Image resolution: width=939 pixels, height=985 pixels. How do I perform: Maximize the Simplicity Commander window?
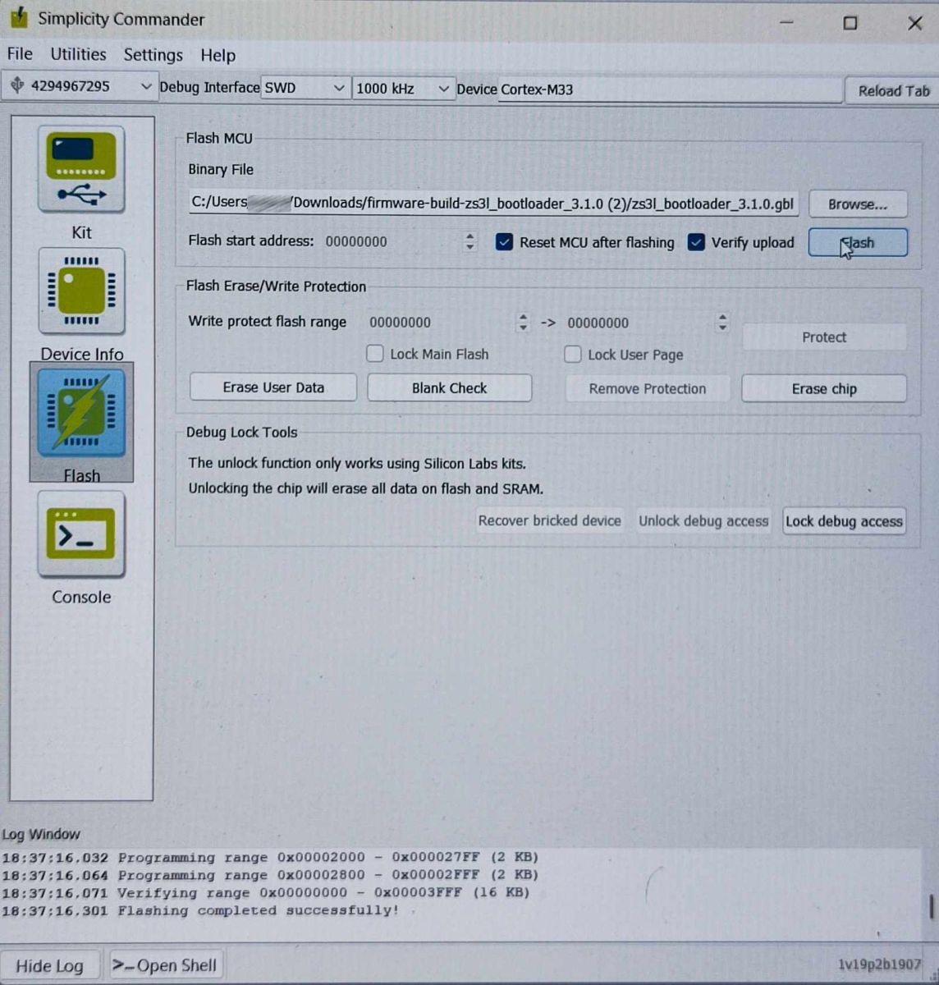click(x=850, y=23)
